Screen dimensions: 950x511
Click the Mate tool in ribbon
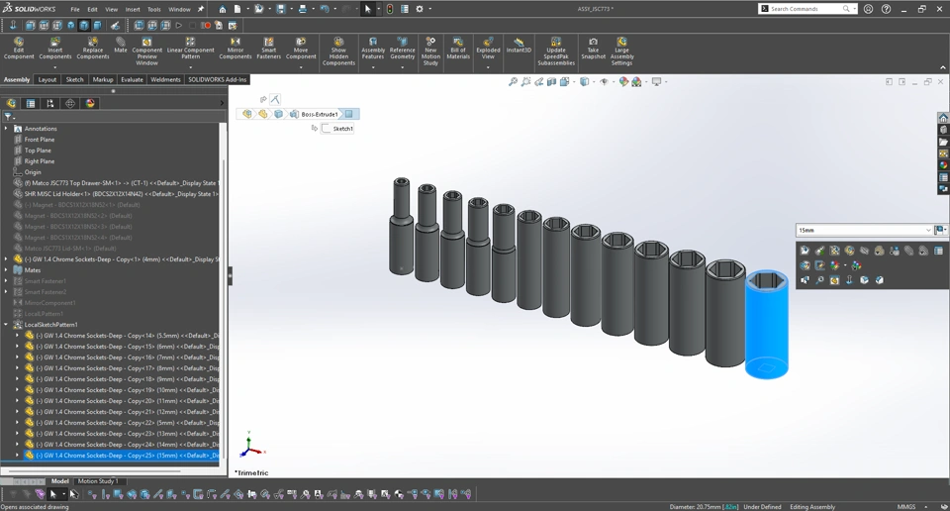tap(121, 46)
